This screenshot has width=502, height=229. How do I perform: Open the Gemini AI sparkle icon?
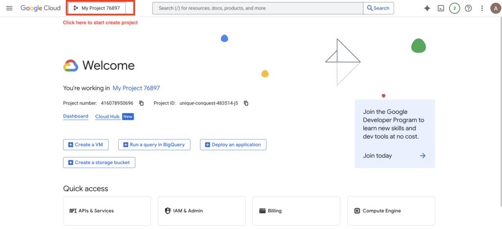pyautogui.click(x=427, y=8)
